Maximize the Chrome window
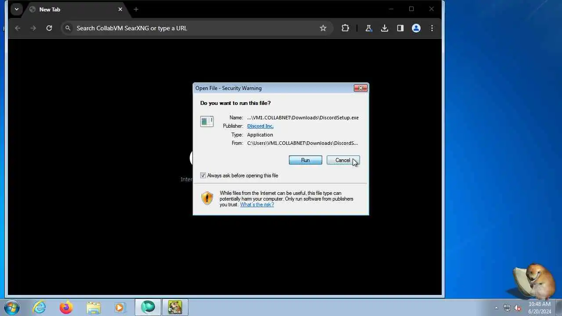Screen dimensions: 562x316 pyautogui.click(x=411, y=9)
